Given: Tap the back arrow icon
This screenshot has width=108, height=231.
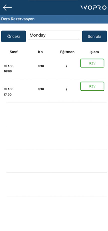Looking at the screenshot, I should (x=7, y=7).
